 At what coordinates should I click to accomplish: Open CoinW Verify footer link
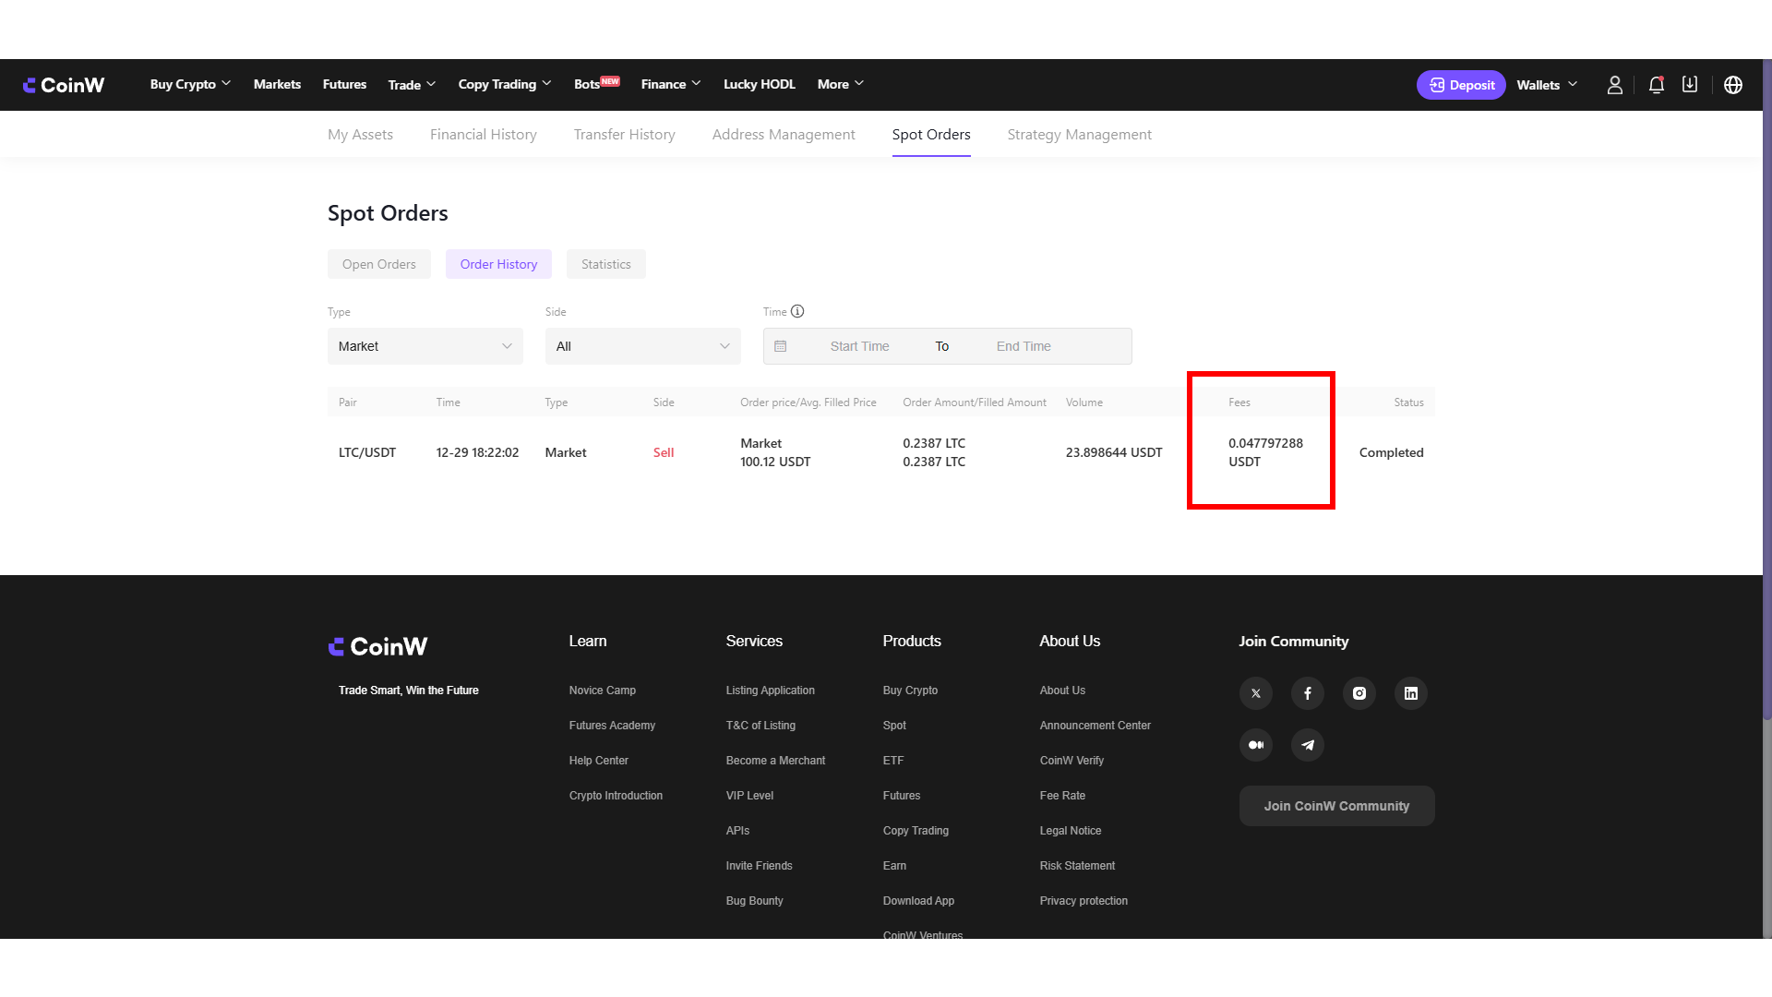[1072, 761]
